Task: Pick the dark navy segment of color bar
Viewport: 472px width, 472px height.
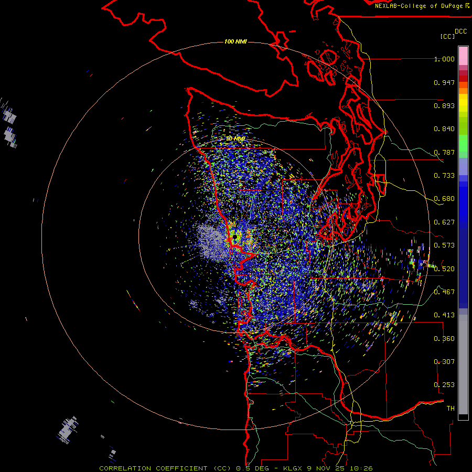Action: pos(463,265)
